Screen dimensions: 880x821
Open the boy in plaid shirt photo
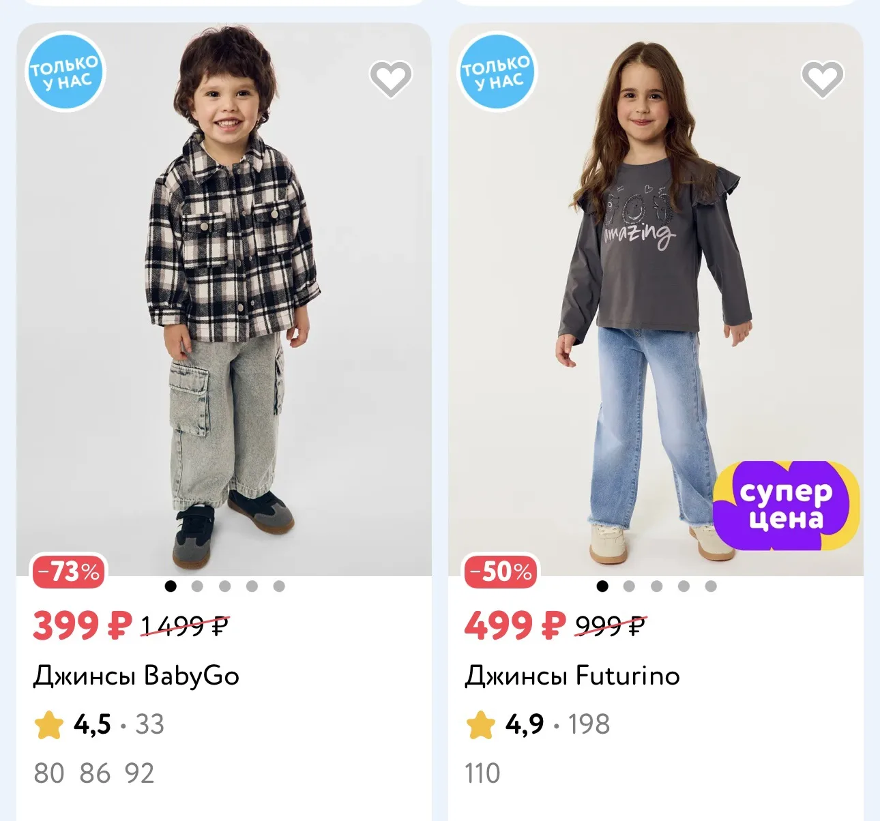pos(224,300)
